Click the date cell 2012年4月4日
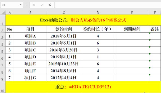This screenshot has height=93, width=161. pos(64,78)
